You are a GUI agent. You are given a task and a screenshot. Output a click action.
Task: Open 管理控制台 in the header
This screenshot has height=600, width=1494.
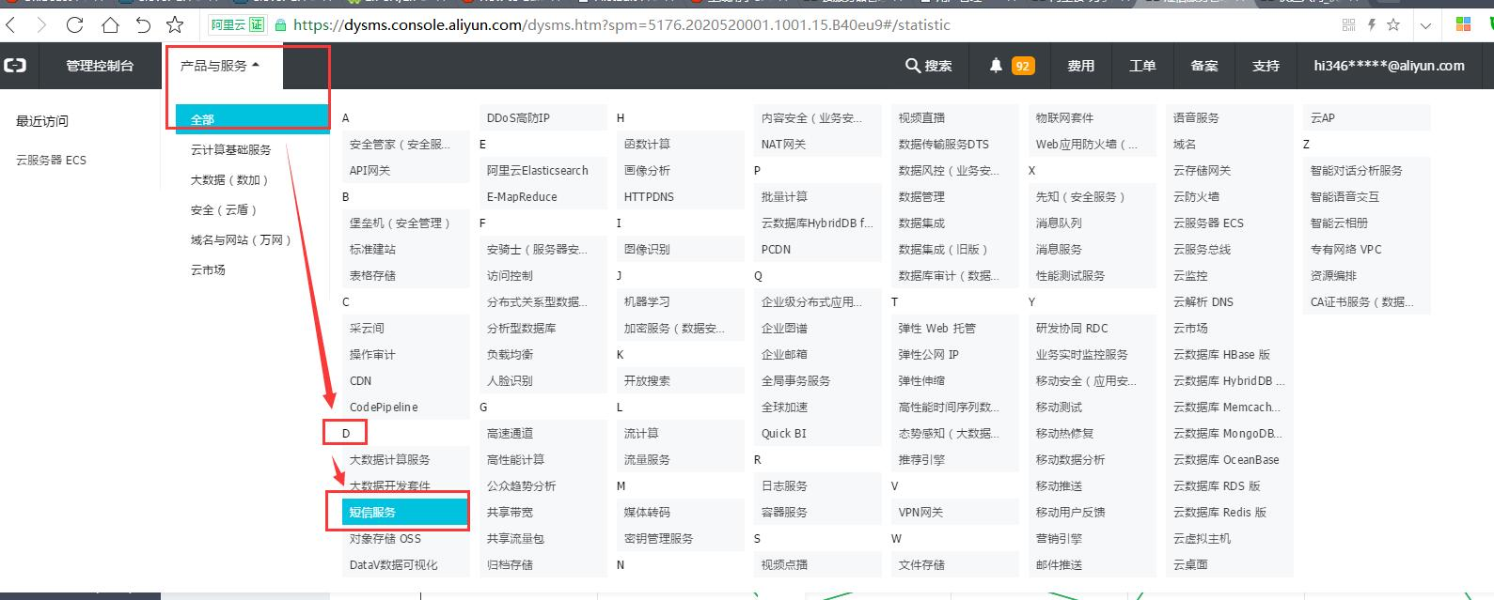(100, 66)
